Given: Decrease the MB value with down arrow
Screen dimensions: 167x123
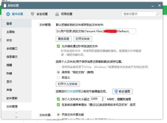Looking at the screenshot, I should pos(103,100).
